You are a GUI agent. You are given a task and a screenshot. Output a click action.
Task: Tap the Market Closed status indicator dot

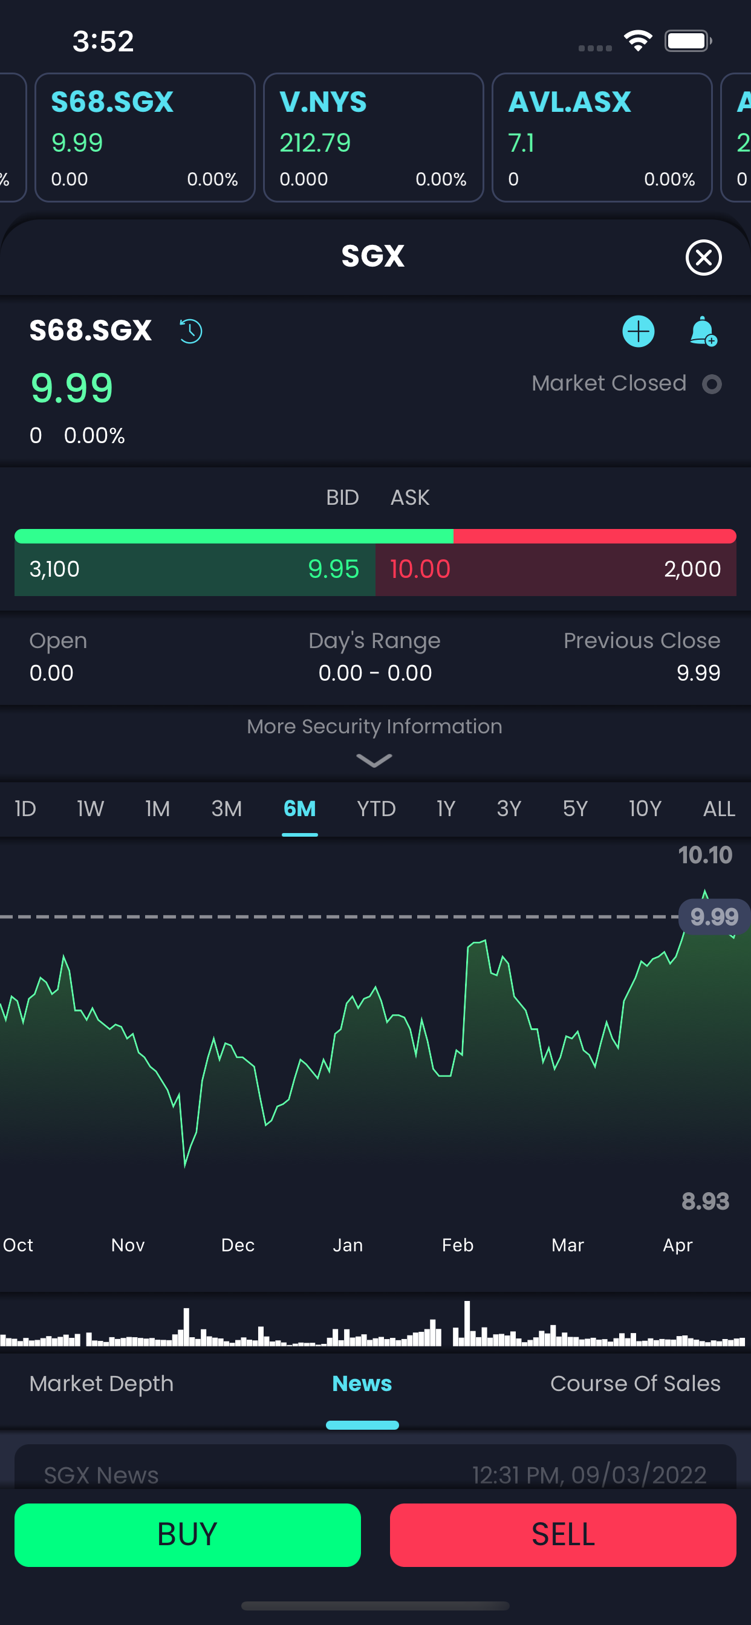coord(712,383)
